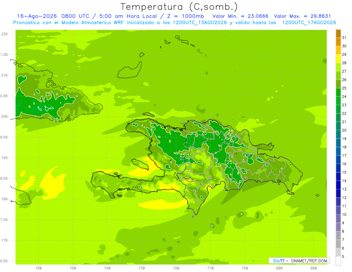352x272 pixels.
Task: Click the brown top swatch above legend value 31
Action: pyautogui.click(x=339, y=33)
